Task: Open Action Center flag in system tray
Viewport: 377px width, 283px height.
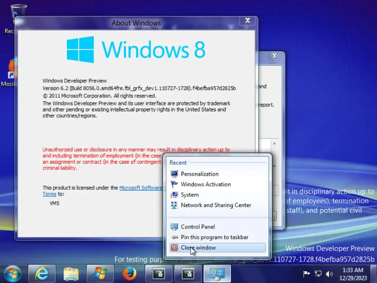Action: (307, 274)
